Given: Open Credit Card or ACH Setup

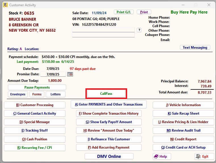Looking at the screenshot, I should (x=183, y=147).
